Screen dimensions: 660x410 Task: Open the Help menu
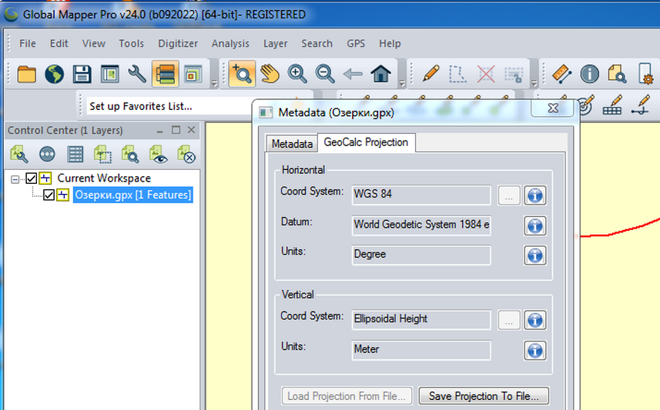coord(390,44)
